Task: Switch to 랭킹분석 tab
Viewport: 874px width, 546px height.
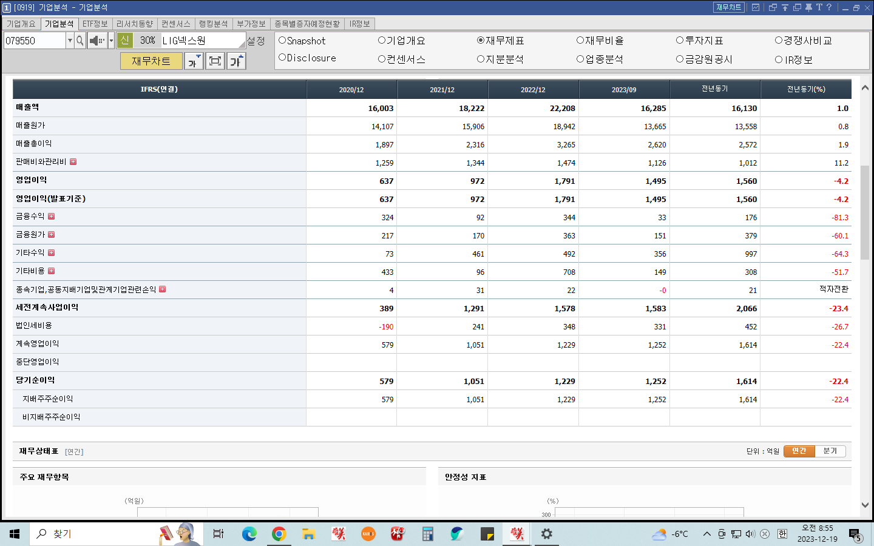Action: [214, 24]
